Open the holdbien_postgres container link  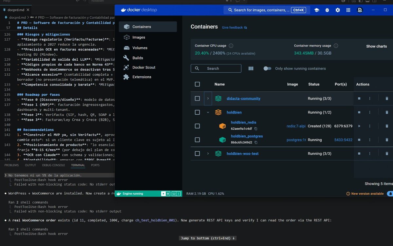[247, 136]
